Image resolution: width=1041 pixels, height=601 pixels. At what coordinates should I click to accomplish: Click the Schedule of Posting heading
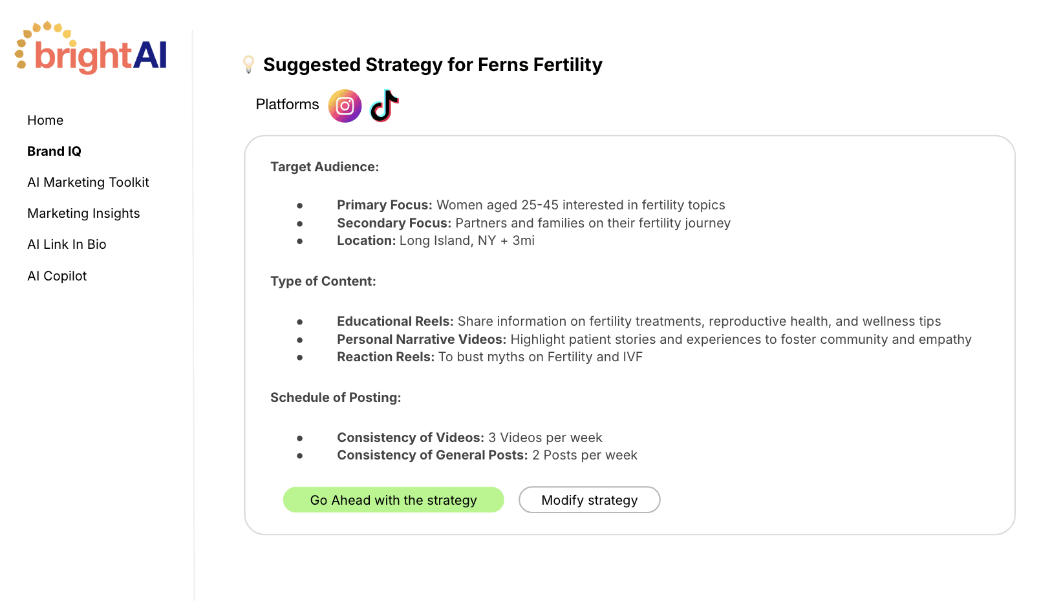336,397
